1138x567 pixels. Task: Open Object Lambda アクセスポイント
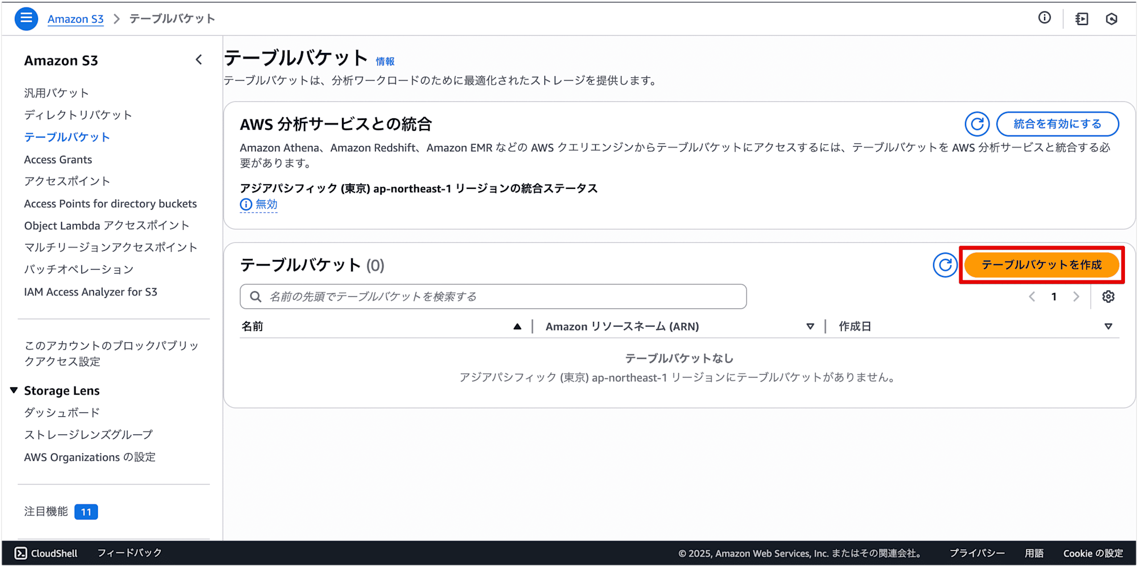coord(106,225)
